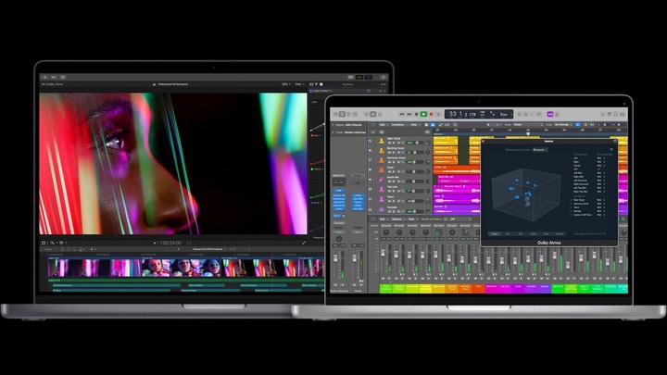Open the Monitoring Format Binaural dropdown
This screenshot has height=375, width=667.
(538, 148)
